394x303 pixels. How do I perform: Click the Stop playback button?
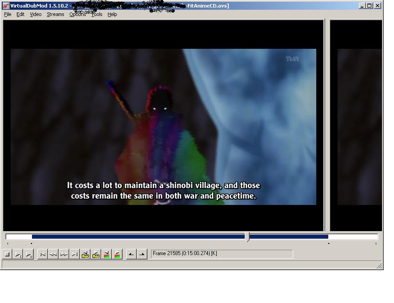point(7,254)
